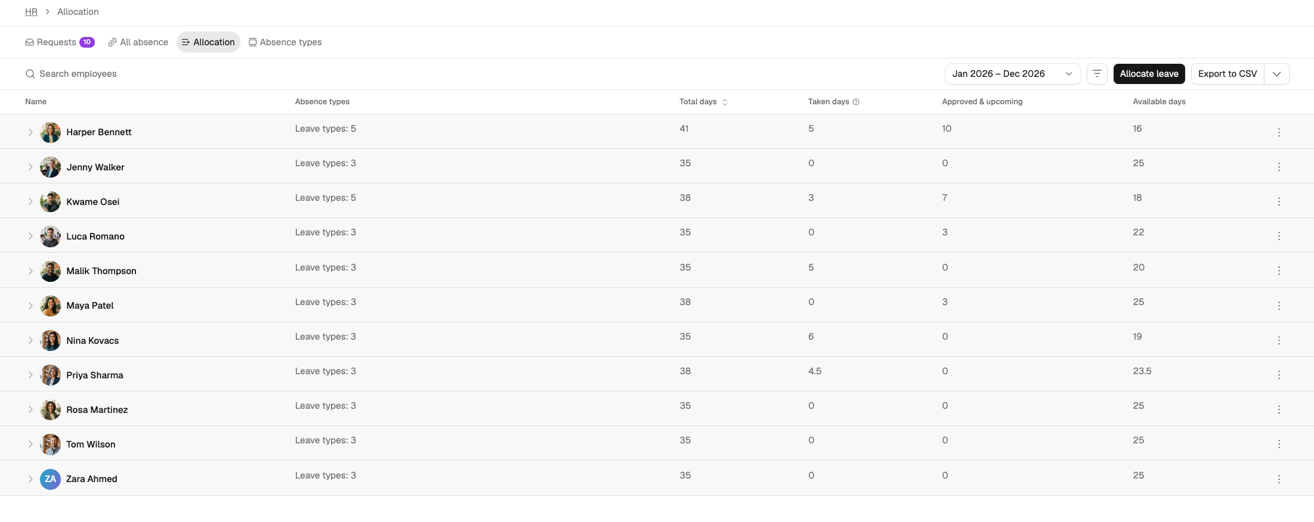Open the Jan 2026 – Dec 2026 period dropdown
1314x522 pixels.
(1012, 74)
